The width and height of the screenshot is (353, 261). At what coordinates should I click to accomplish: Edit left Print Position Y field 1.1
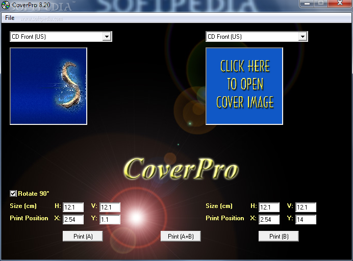click(x=110, y=219)
